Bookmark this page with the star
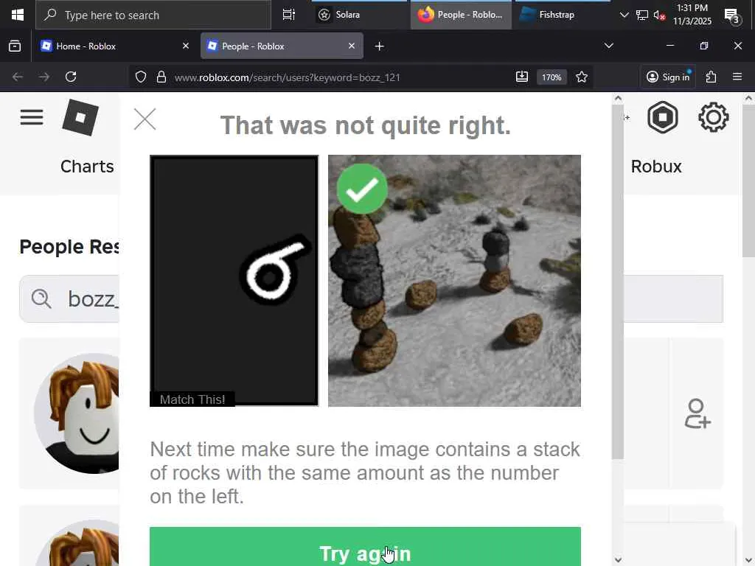The image size is (755, 566). (x=582, y=77)
